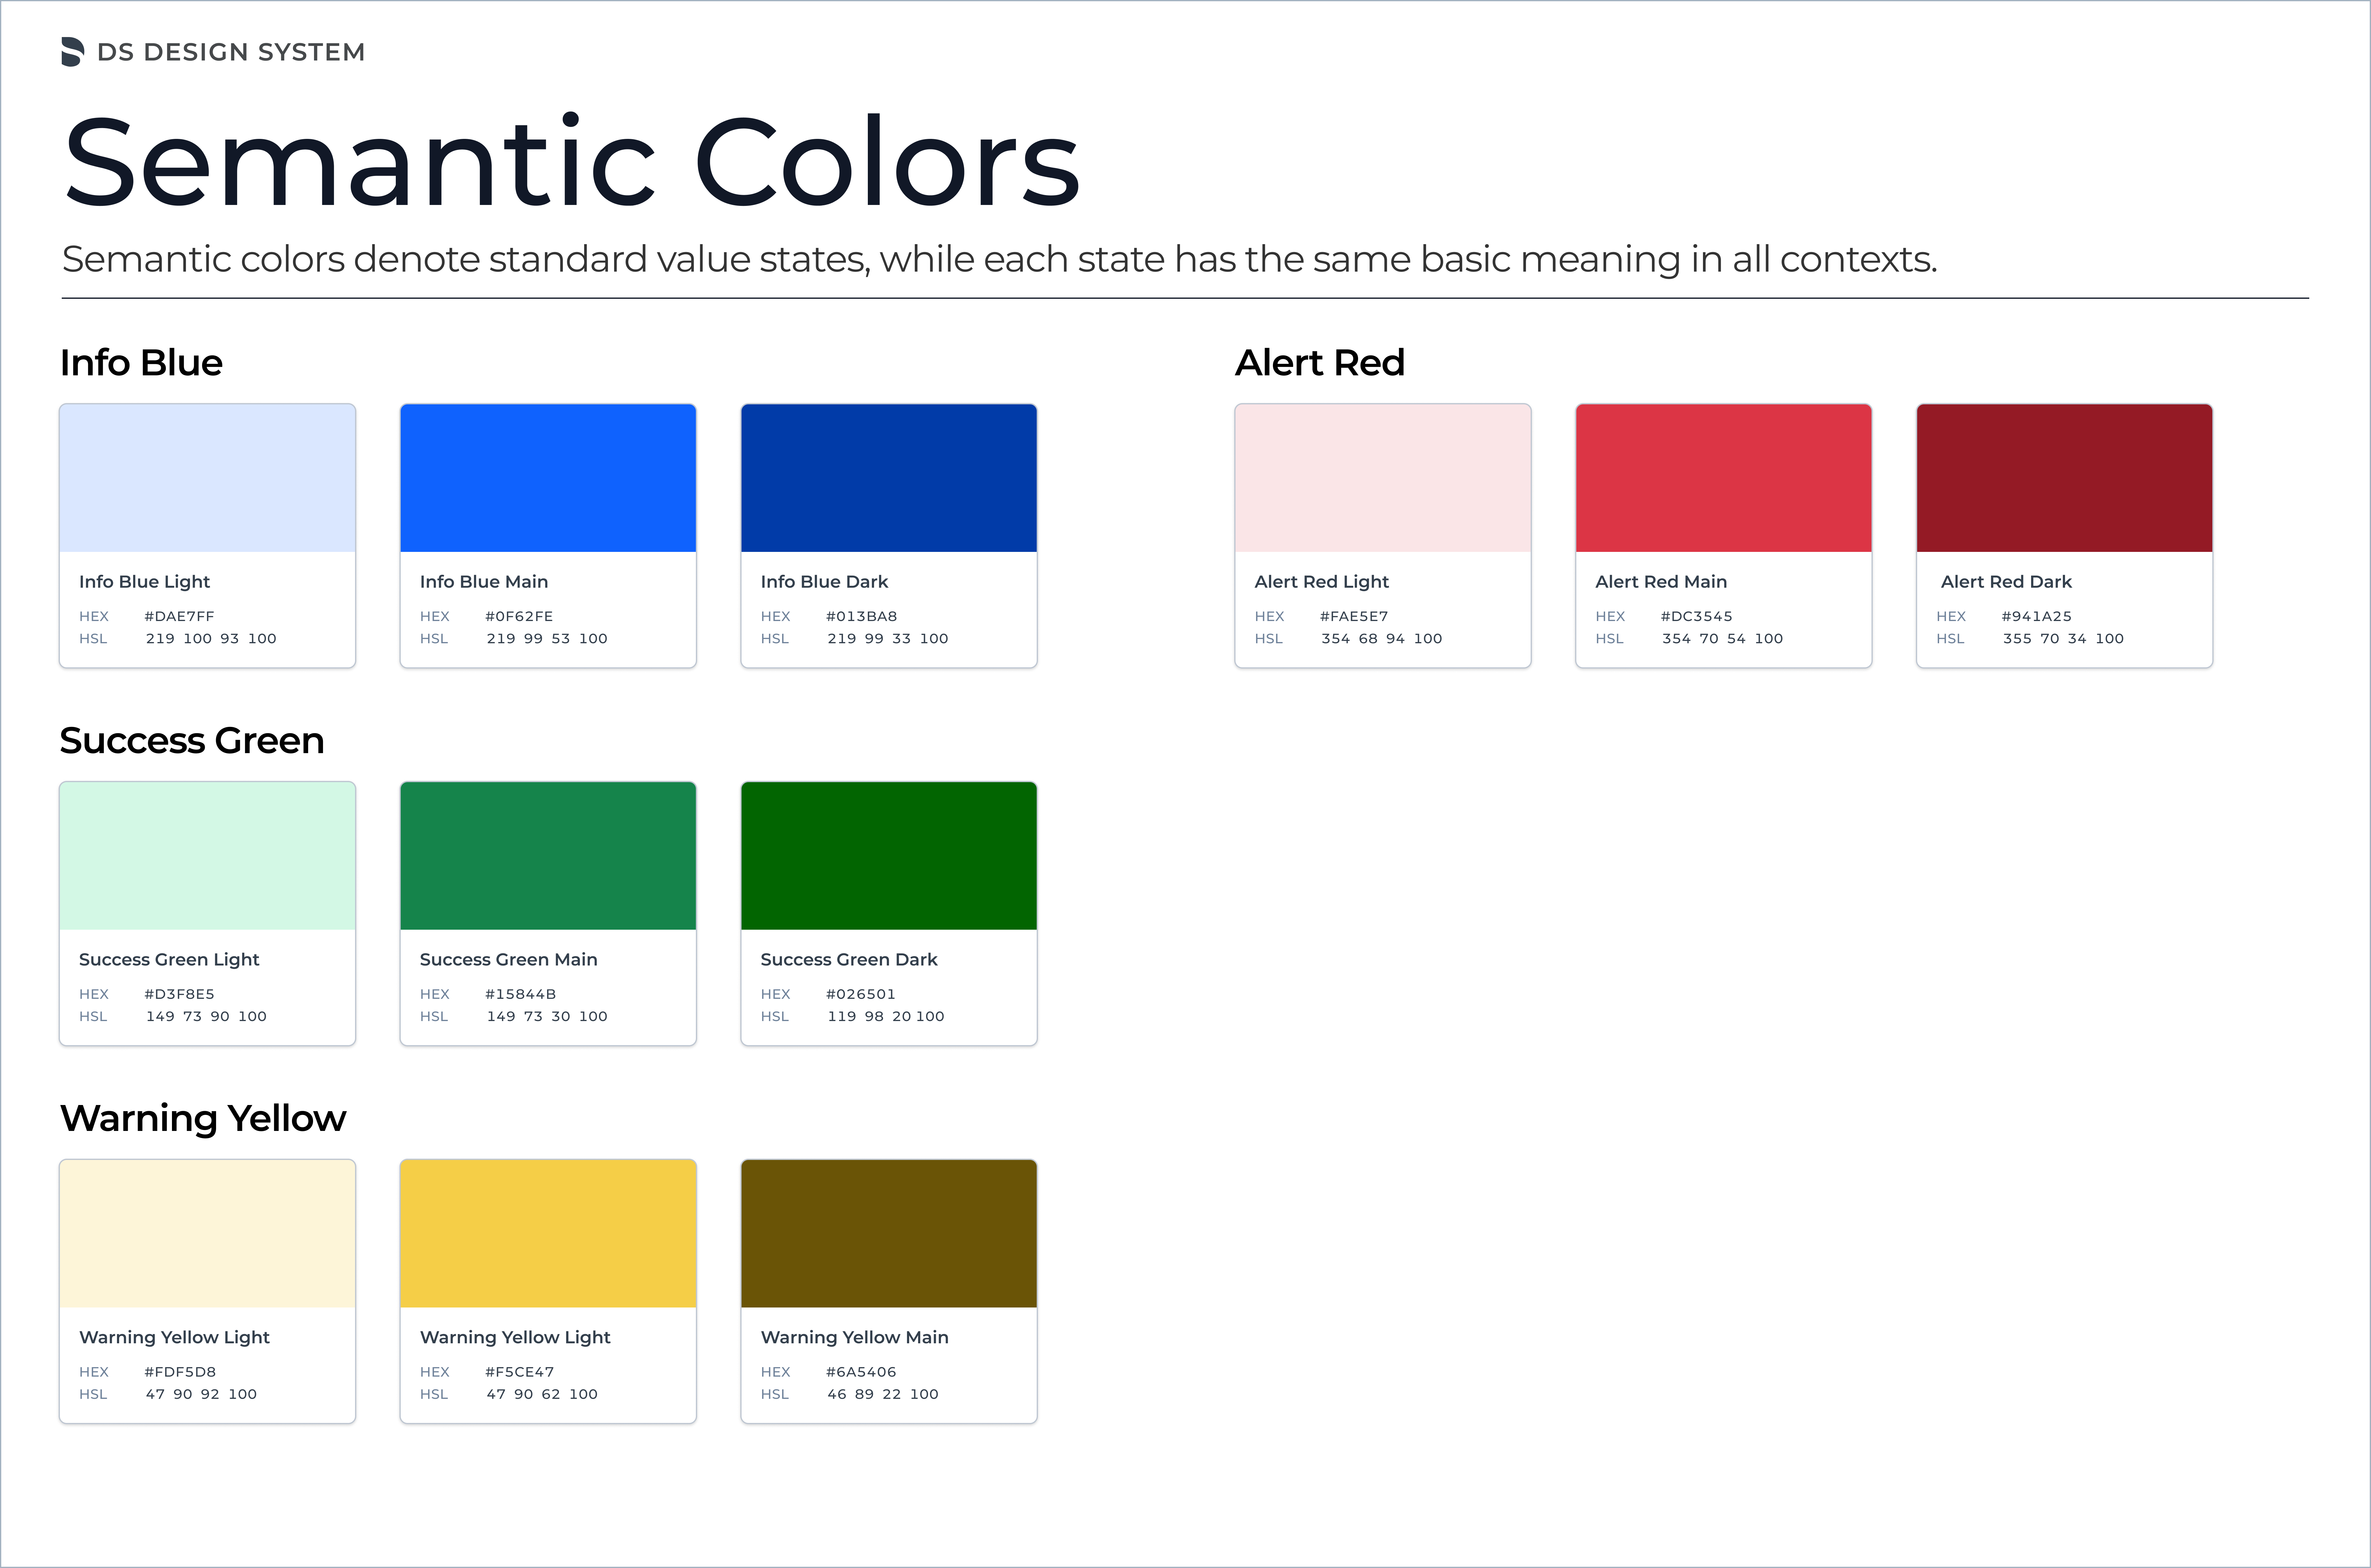Select the Info Blue Dark color swatch
This screenshot has width=2371, height=1568.
tap(889, 478)
